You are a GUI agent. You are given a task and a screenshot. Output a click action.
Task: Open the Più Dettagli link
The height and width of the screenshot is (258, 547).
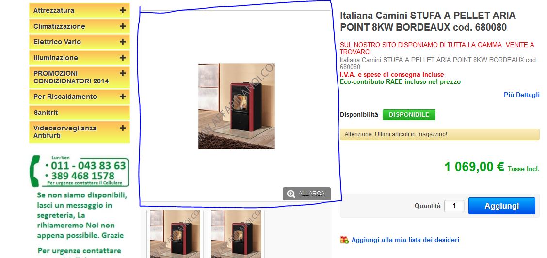pyautogui.click(x=521, y=95)
